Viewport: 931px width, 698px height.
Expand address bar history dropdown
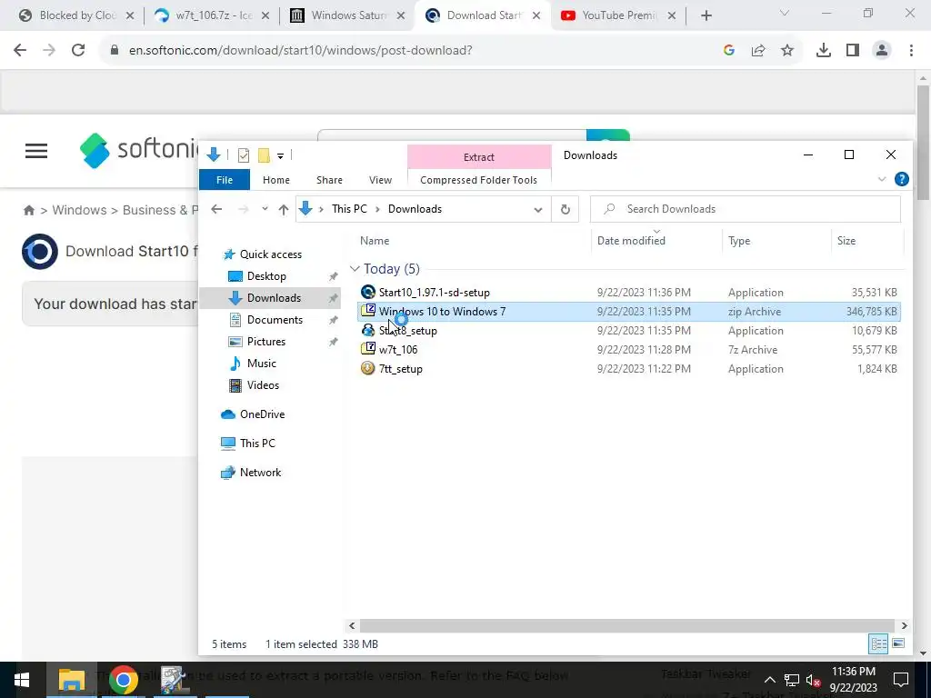tap(538, 209)
